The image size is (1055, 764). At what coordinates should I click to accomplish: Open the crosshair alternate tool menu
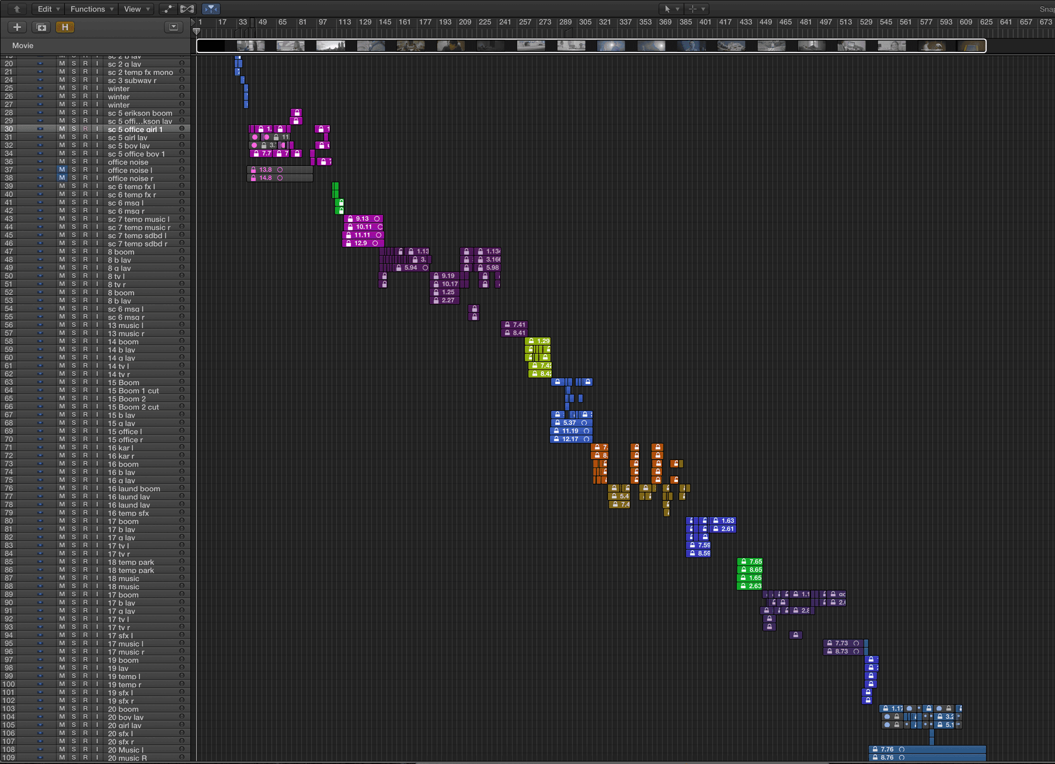click(697, 9)
